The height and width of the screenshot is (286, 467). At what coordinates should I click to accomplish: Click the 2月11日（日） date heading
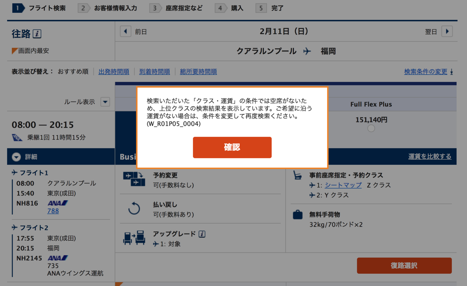pyautogui.click(x=284, y=31)
